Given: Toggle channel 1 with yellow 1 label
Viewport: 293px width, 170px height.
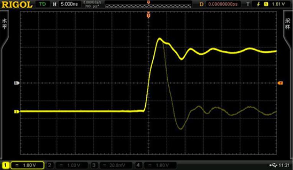Looking at the screenshot, I should tap(5, 165).
